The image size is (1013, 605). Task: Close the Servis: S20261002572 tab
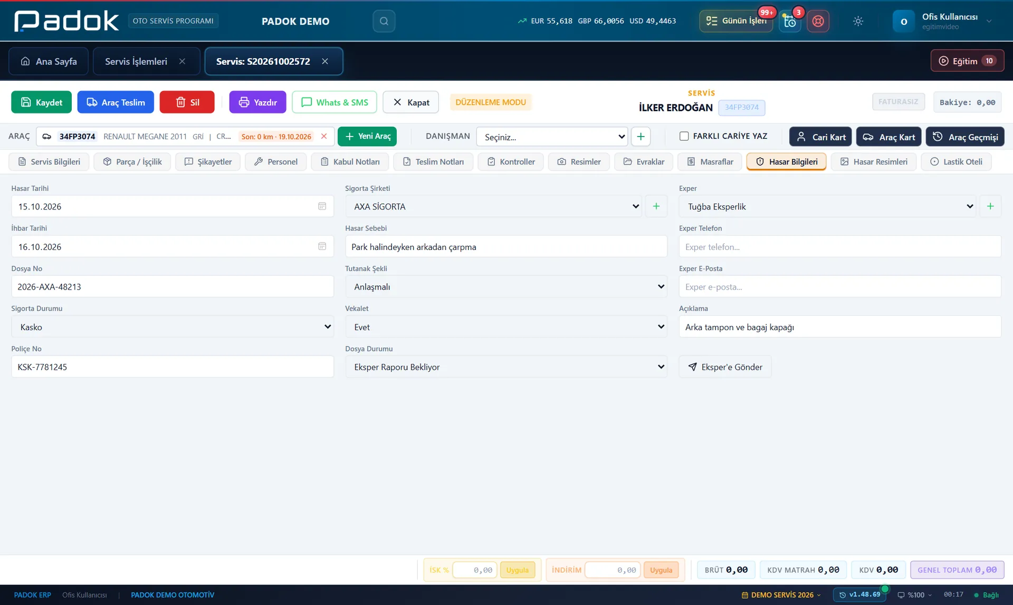325,61
